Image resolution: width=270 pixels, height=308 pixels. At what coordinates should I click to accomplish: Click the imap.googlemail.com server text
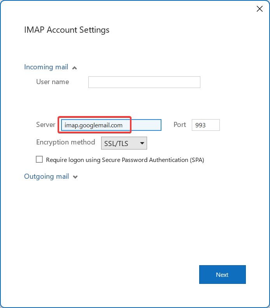click(94, 125)
